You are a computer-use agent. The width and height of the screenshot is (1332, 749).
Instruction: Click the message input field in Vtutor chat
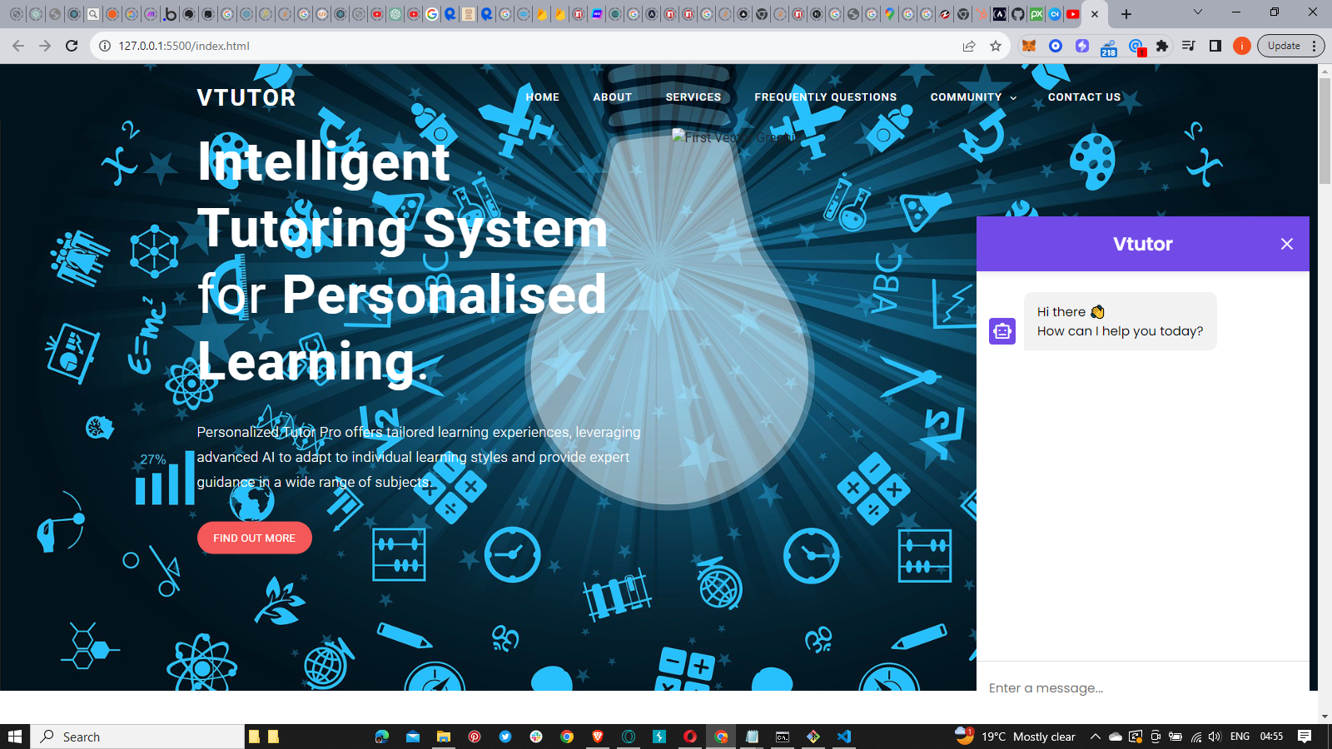tap(1142, 688)
